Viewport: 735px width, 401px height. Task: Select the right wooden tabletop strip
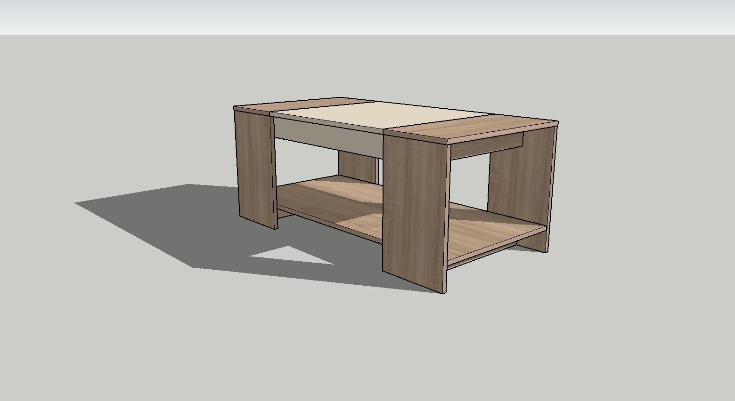[x=471, y=127]
